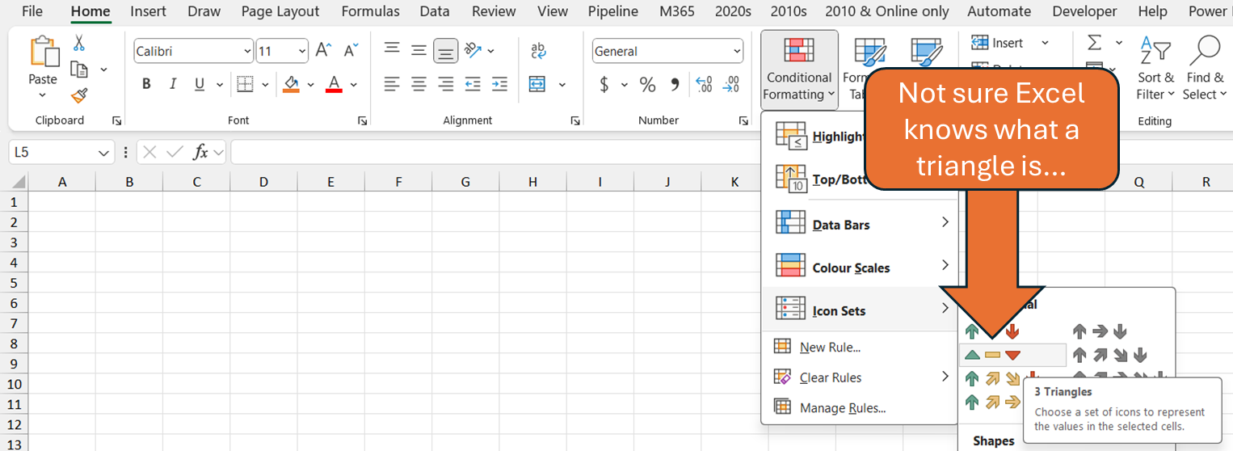Switch to the Page Layout tab

click(x=280, y=11)
